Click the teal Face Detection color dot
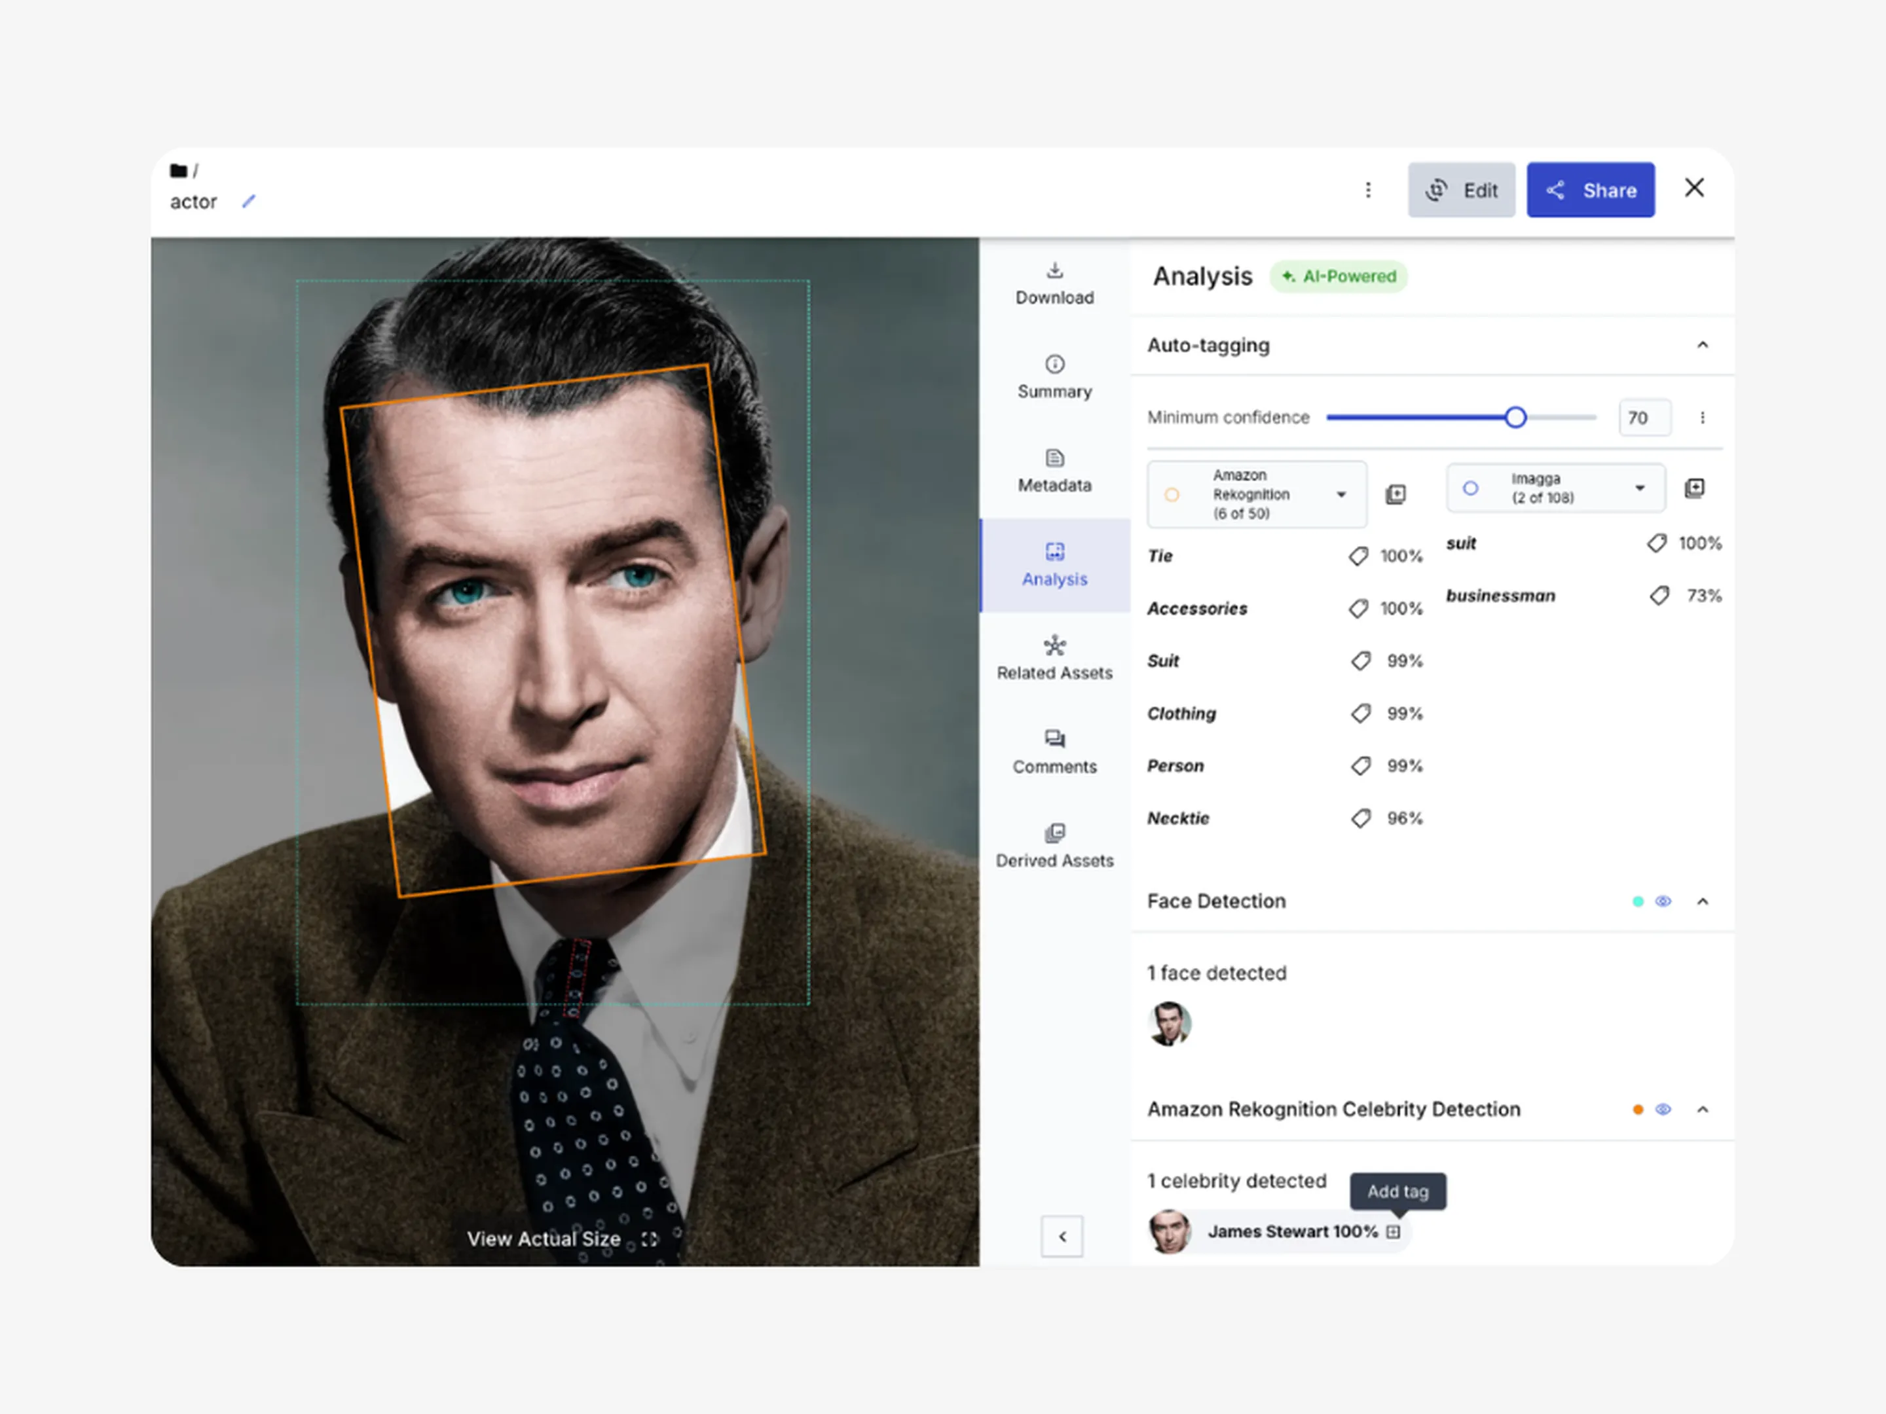The height and width of the screenshot is (1414, 1886). coord(1638,902)
